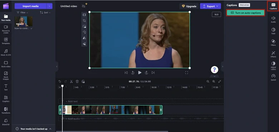
Task: Open the Templates sidebar tab
Action: [x=6, y=41]
